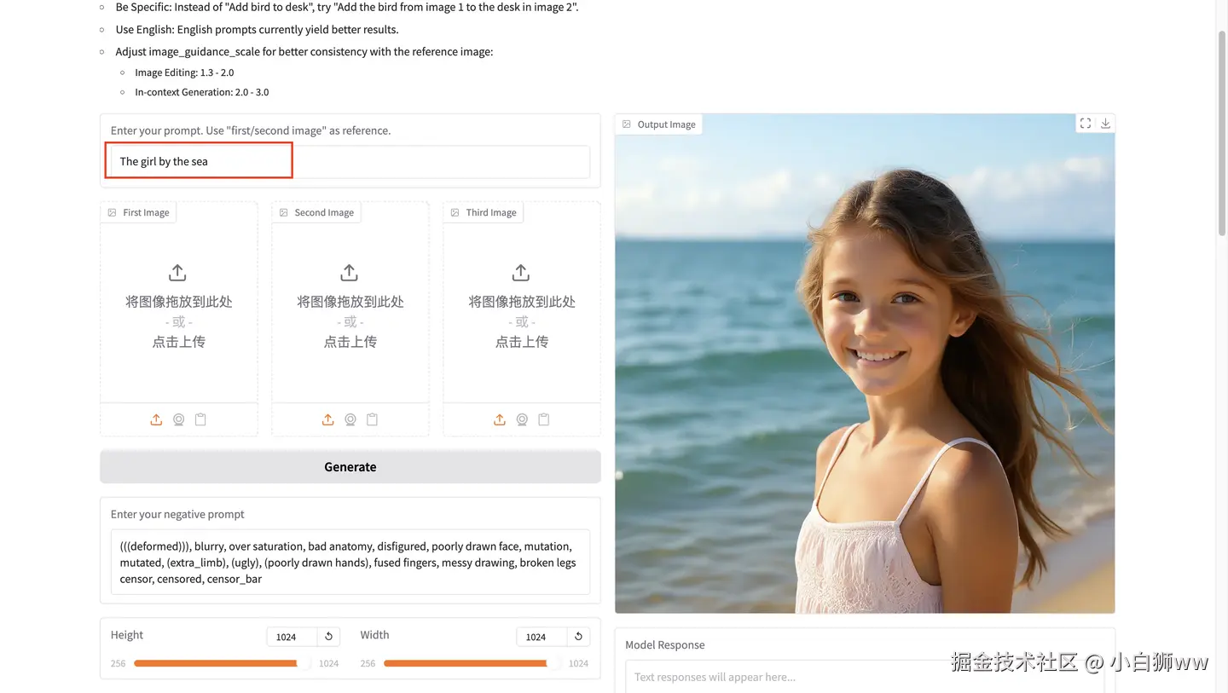Click the Generate button
Viewport: 1228px width, 693px height.
pos(350,466)
